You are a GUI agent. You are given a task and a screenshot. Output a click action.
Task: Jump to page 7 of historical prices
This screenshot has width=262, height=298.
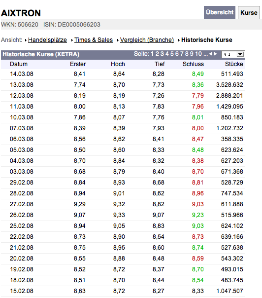(182, 54)
